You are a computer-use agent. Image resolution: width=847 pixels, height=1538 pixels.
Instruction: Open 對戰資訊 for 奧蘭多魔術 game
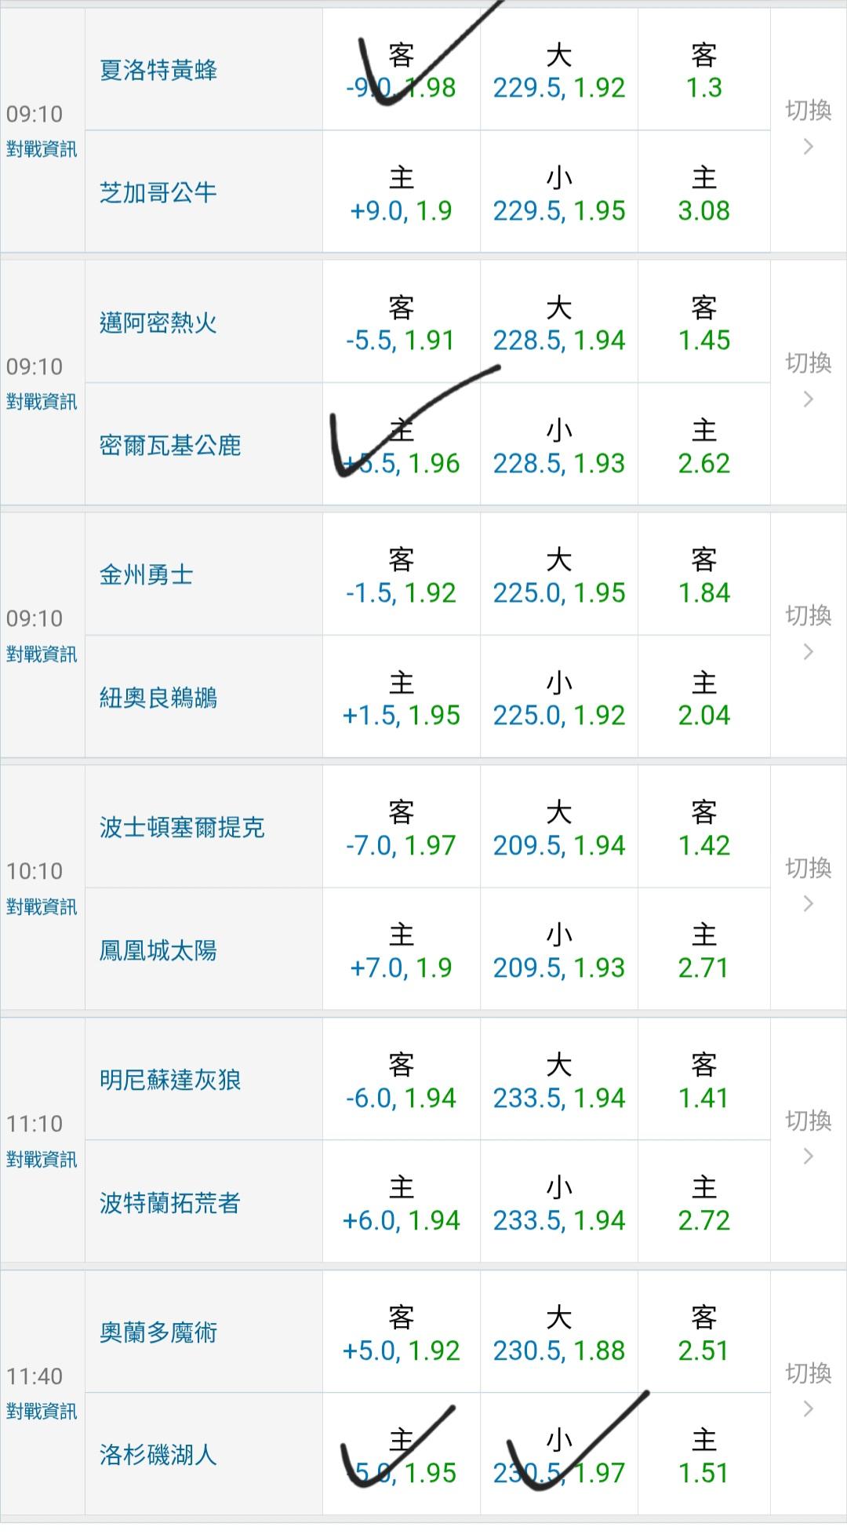coord(42,1412)
